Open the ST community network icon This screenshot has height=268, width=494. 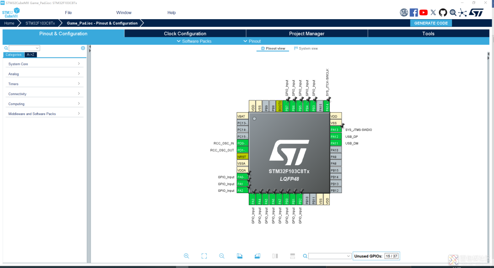[x=462, y=13]
